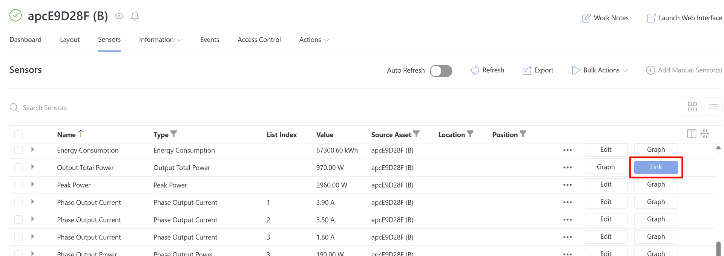
Task: Select the Output Total Power row checkbox
Action: (x=18, y=168)
